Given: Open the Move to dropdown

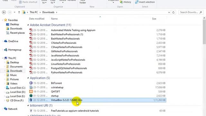Looking at the screenshot, I should (x=44, y=2).
